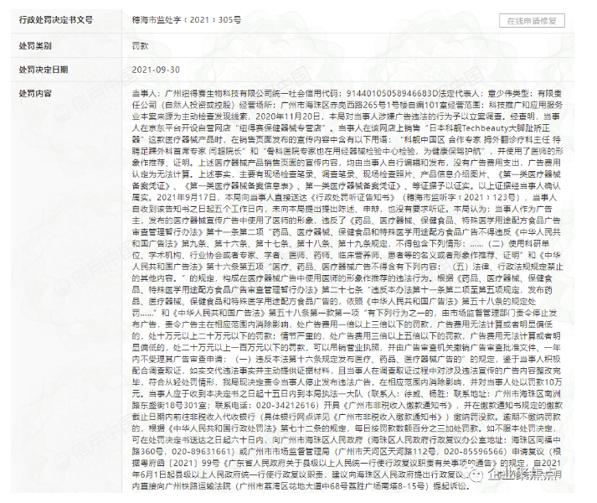Click the 在线申请修复 button

tap(532, 21)
